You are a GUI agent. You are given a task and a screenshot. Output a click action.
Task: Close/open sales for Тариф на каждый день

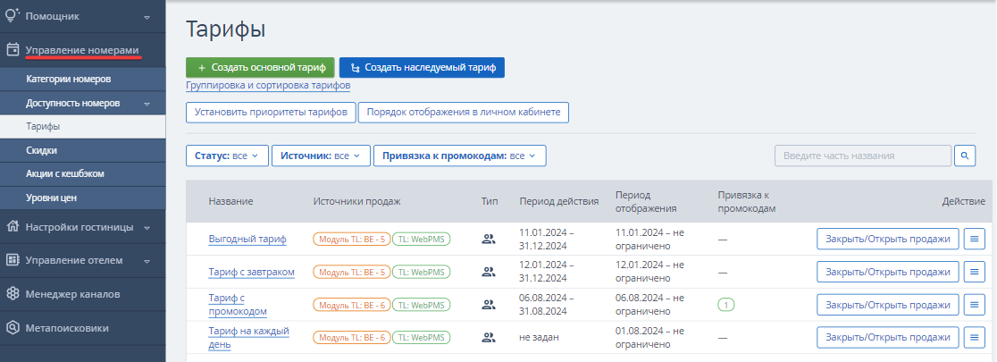pyautogui.click(x=888, y=337)
